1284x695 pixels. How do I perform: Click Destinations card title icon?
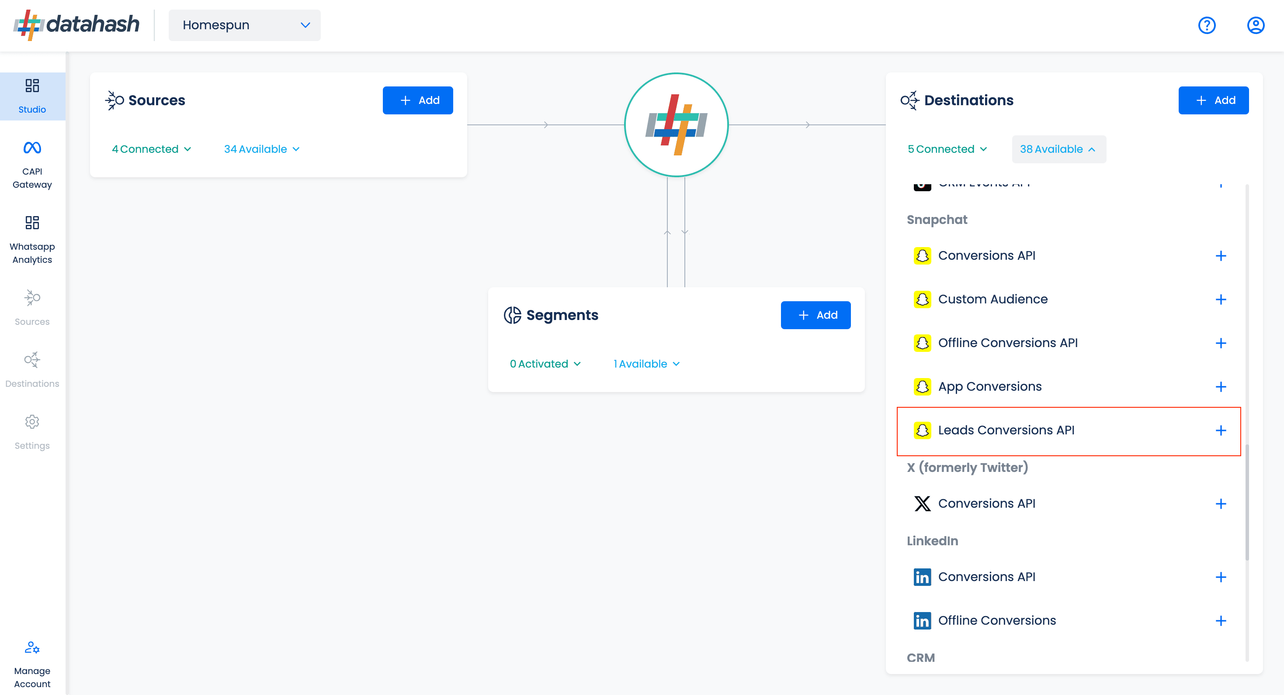[909, 100]
